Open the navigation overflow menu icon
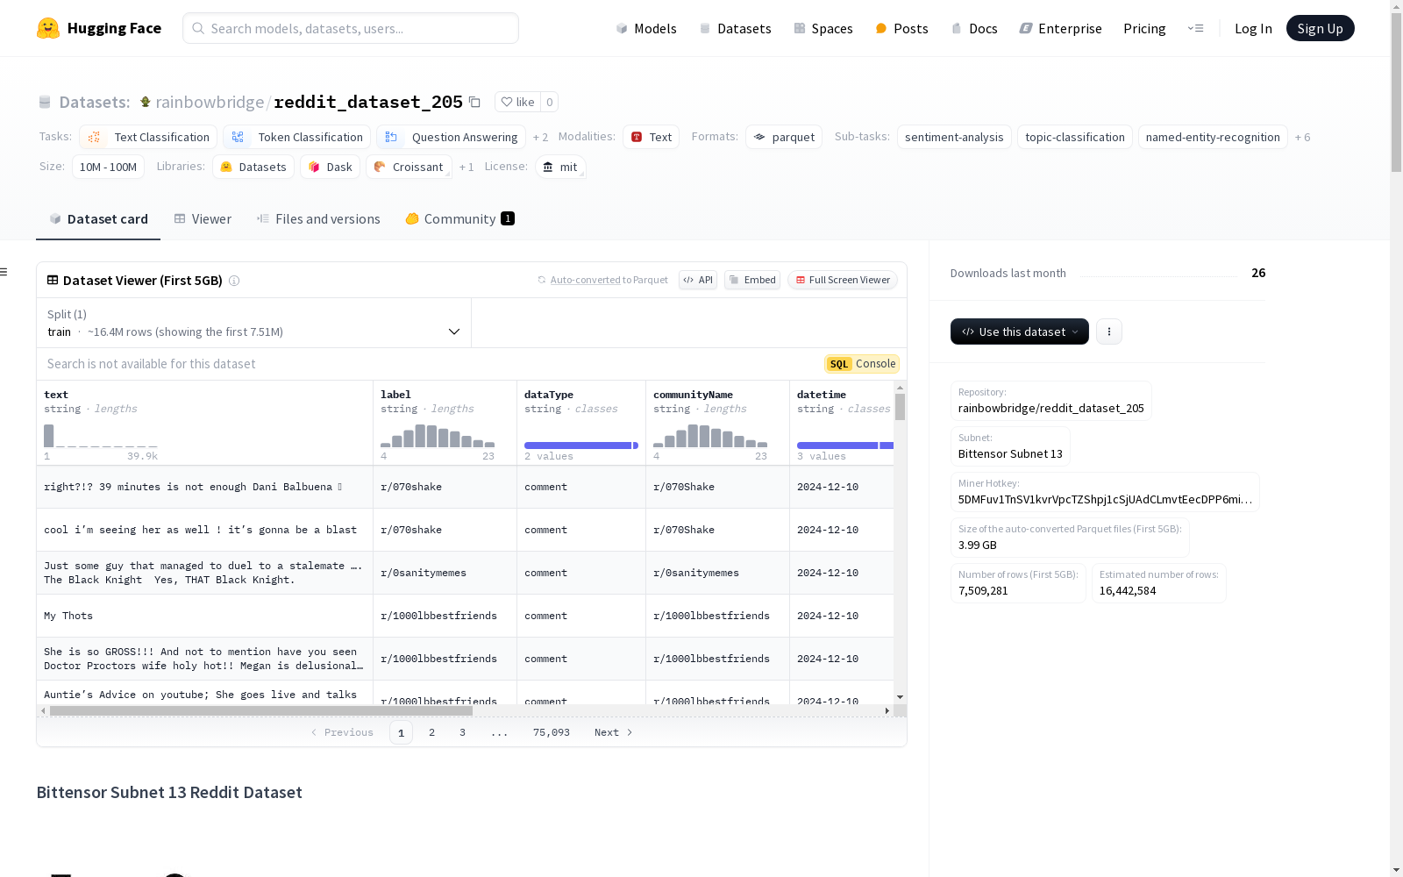This screenshot has width=1403, height=877. [1195, 28]
